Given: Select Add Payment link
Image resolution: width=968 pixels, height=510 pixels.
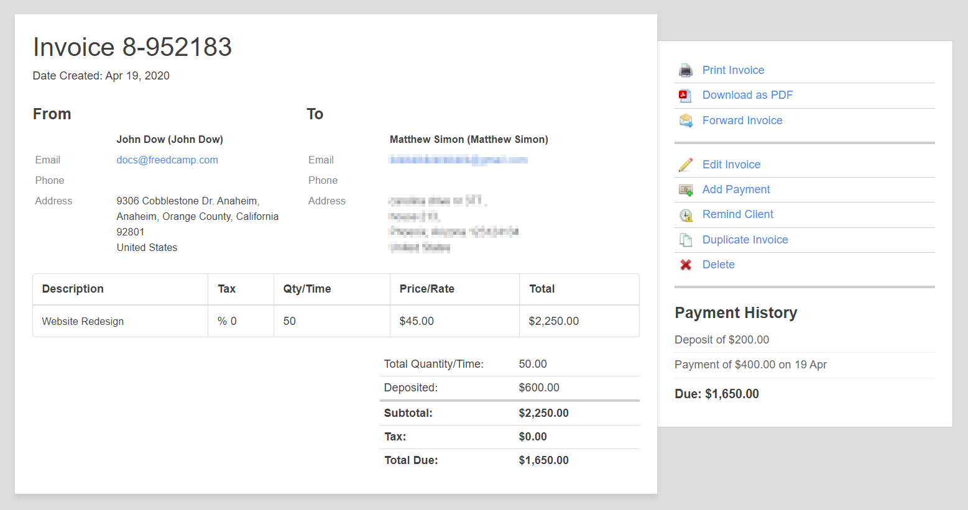Looking at the screenshot, I should (x=736, y=189).
